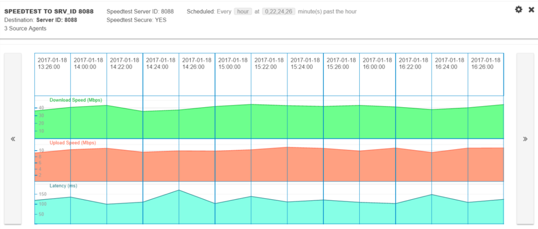Select the 2017-01-18 16:00:00 column header

pyautogui.click(x=377, y=74)
